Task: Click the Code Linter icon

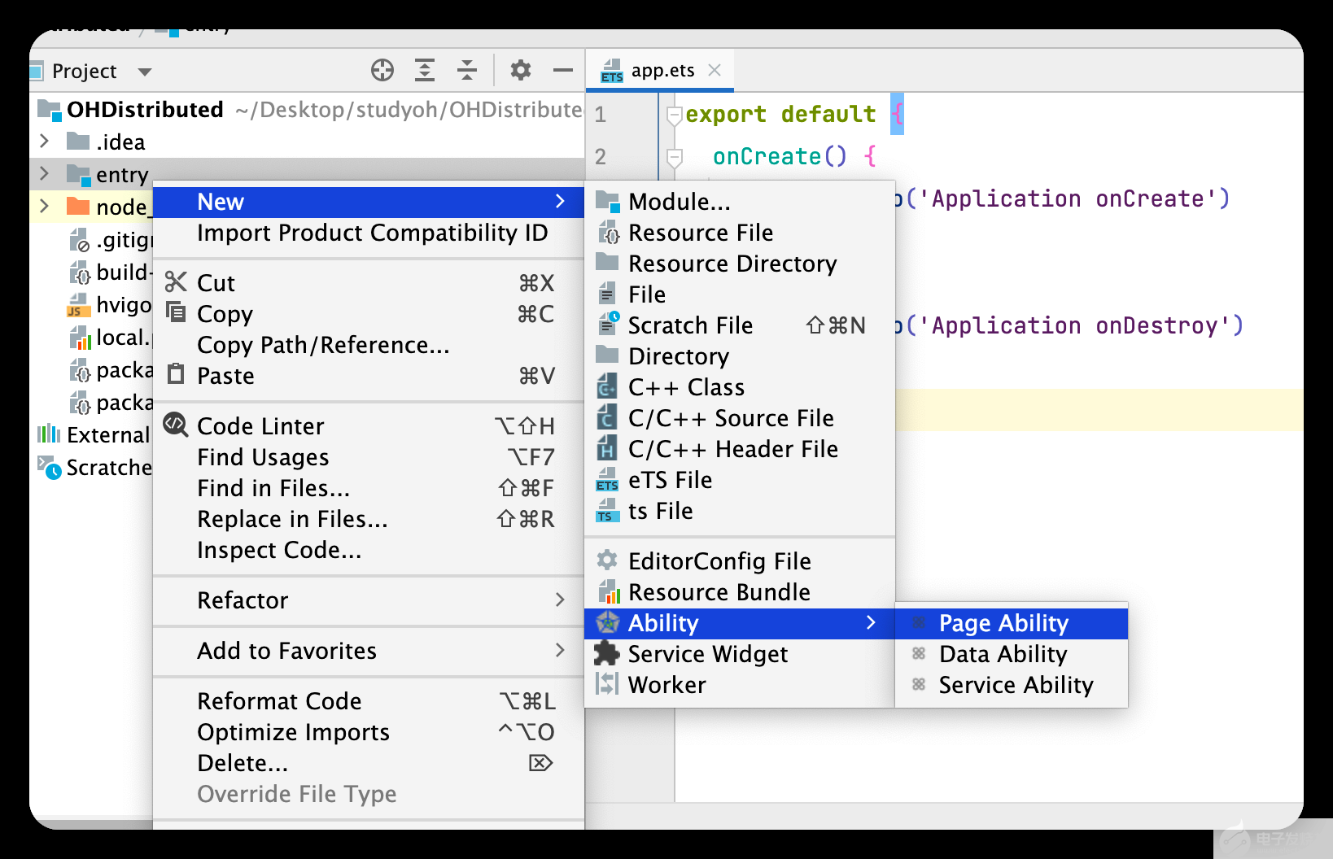Action: [x=176, y=425]
